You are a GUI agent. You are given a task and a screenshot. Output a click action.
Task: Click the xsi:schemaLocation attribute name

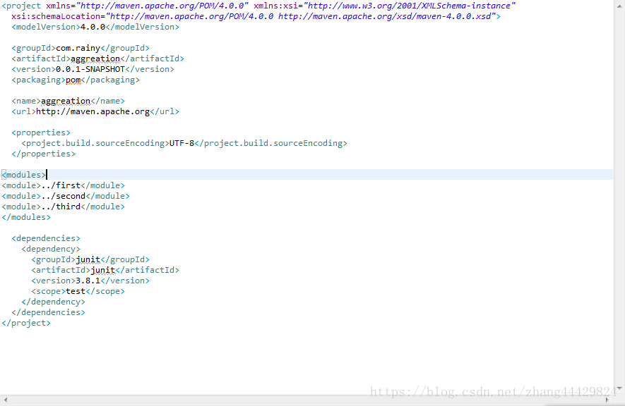click(x=56, y=16)
